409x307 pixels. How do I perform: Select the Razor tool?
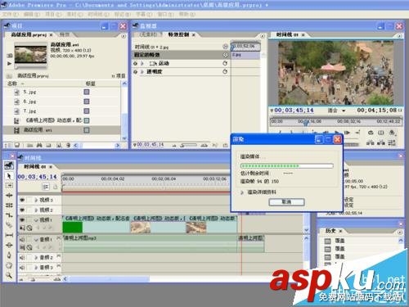[9, 225]
